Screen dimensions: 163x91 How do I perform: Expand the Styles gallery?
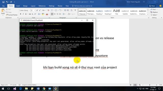coord(148,14)
